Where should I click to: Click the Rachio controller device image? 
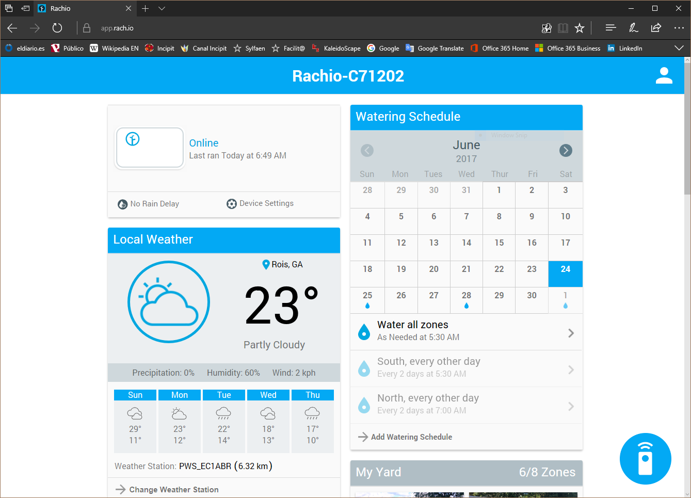coord(150,148)
